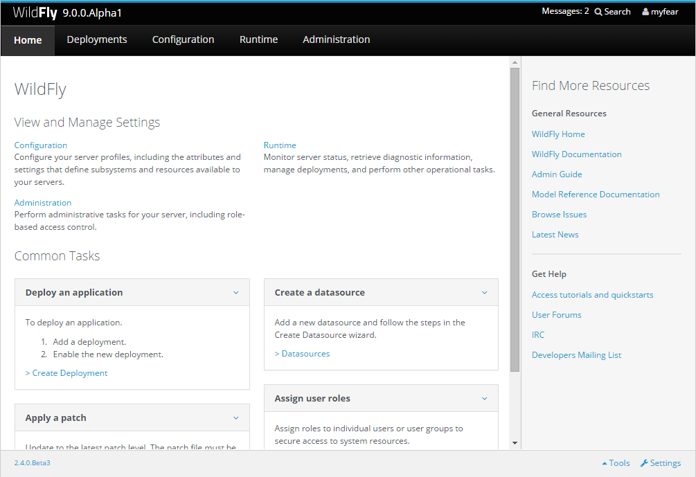The height and width of the screenshot is (477, 696).
Task: Toggle the Apply a patch chevron
Action: [x=235, y=418]
